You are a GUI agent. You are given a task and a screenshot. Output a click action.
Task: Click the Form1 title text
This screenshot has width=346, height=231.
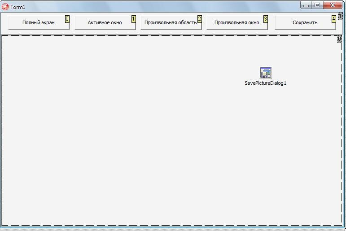18,7
